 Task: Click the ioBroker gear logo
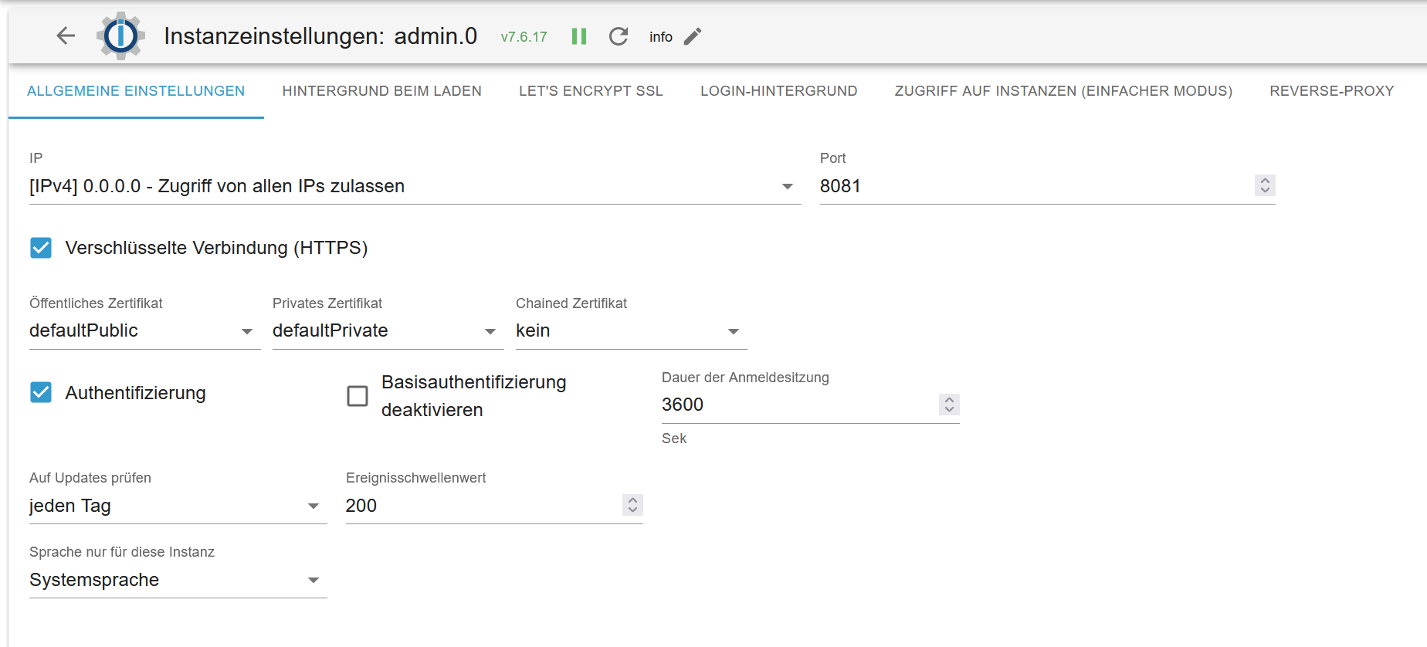tap(120, 36)
